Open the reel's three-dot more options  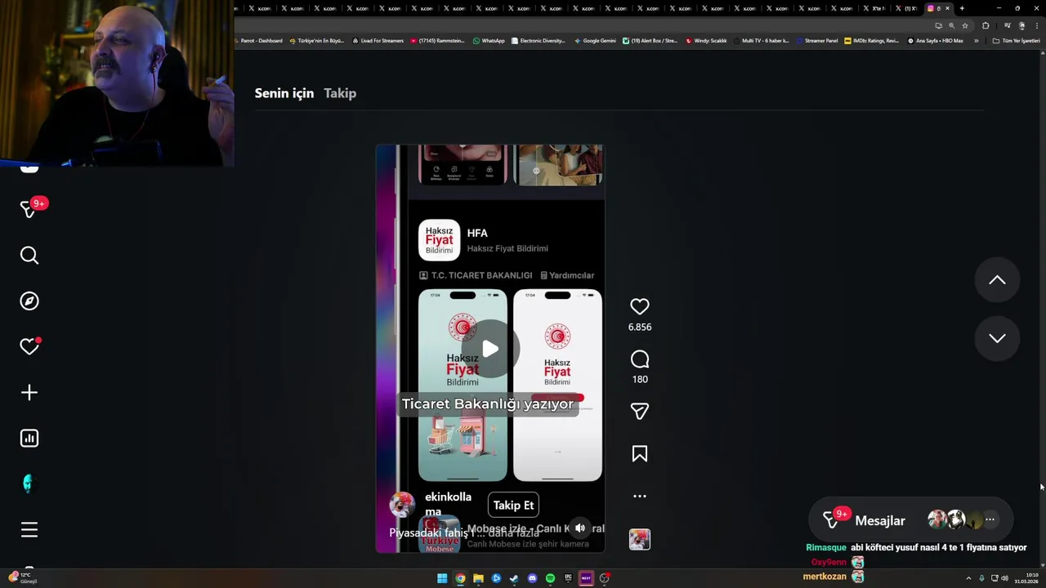tap(640, 496)
